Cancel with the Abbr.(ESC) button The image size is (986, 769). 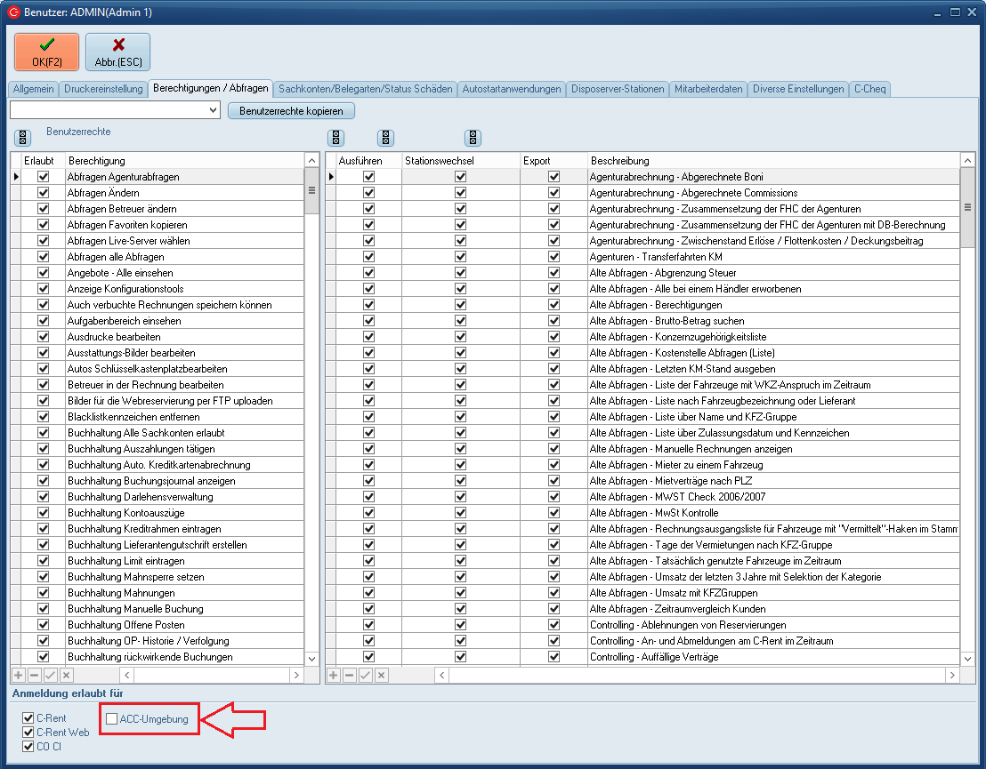click(x=117, y=52)
